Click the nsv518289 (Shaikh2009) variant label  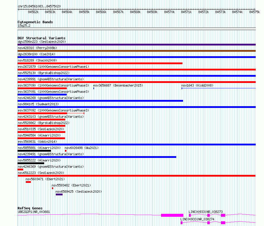tap(37, 60)
